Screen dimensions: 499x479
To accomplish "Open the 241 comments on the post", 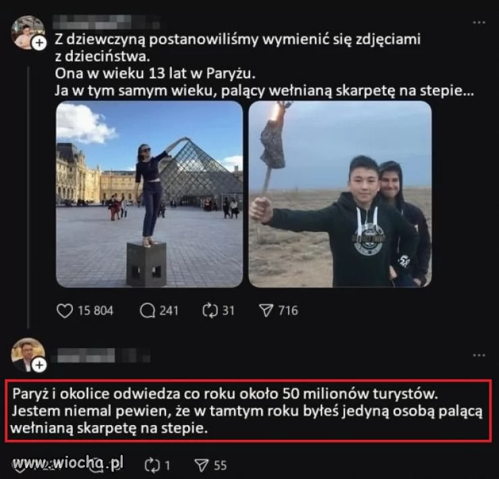I will point(148,310).
